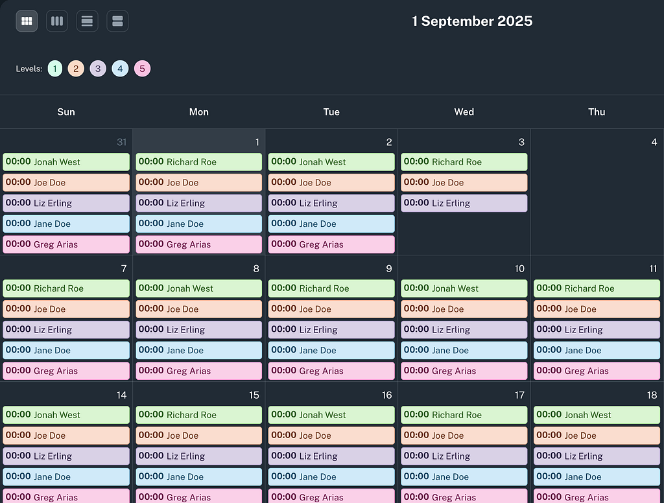The image size is (664, 503).
Task: Click the Thu column header
Action: (x=597, y=111)
